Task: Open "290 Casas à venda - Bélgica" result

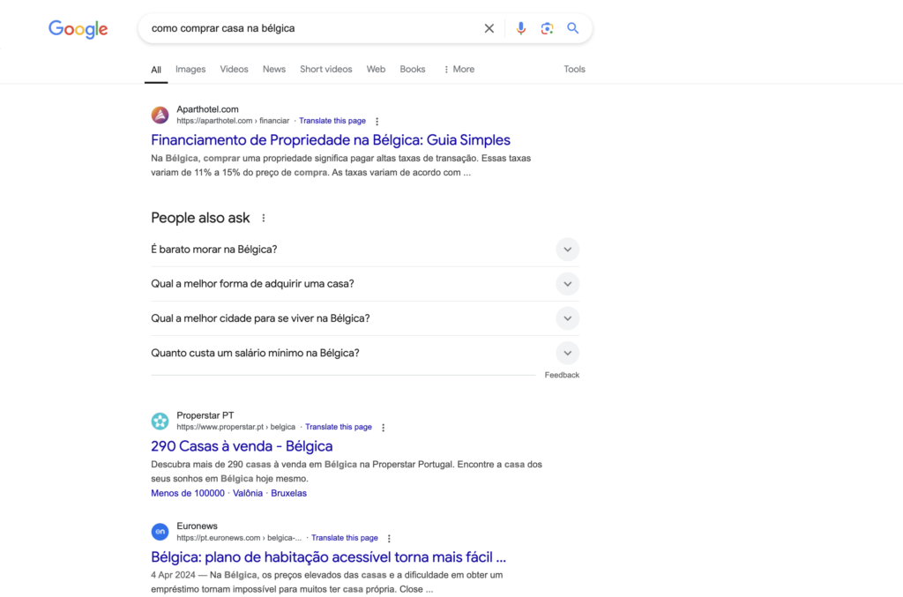Action: [242, 446]
